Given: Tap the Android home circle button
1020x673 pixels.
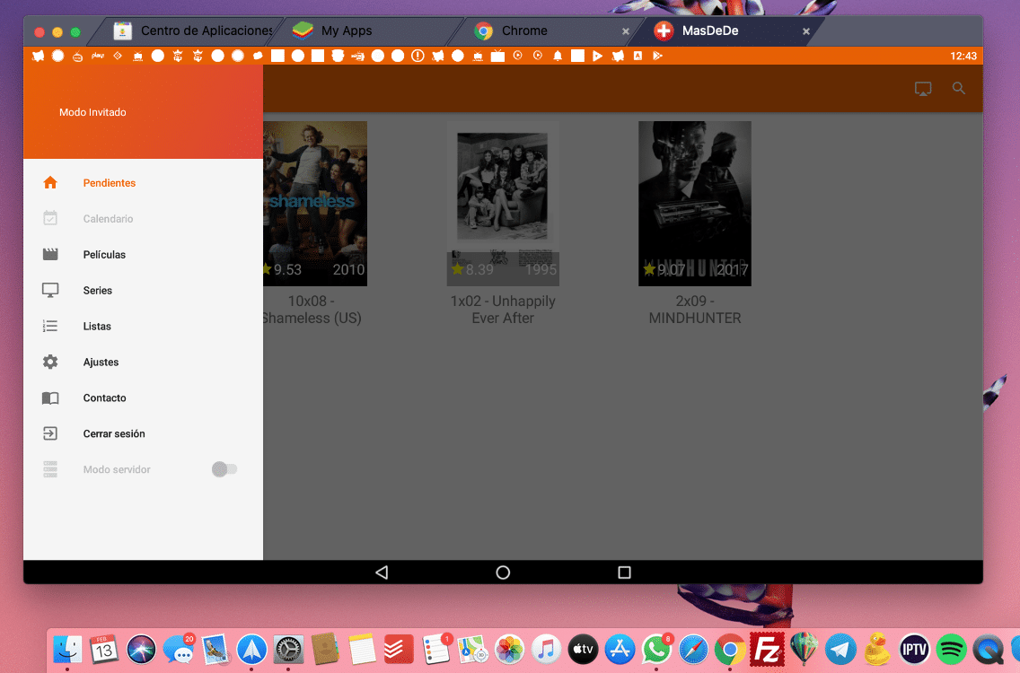Looking at the screenshot, I should tap(503, 572).
